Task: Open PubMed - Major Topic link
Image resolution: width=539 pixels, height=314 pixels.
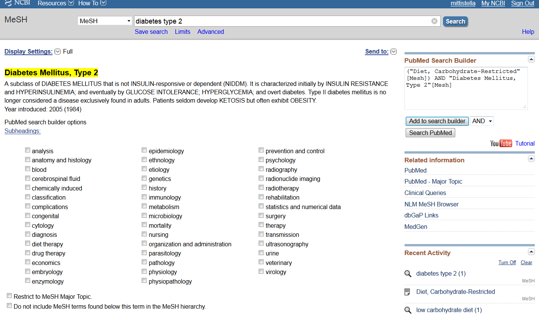Action: coord(433,182)
